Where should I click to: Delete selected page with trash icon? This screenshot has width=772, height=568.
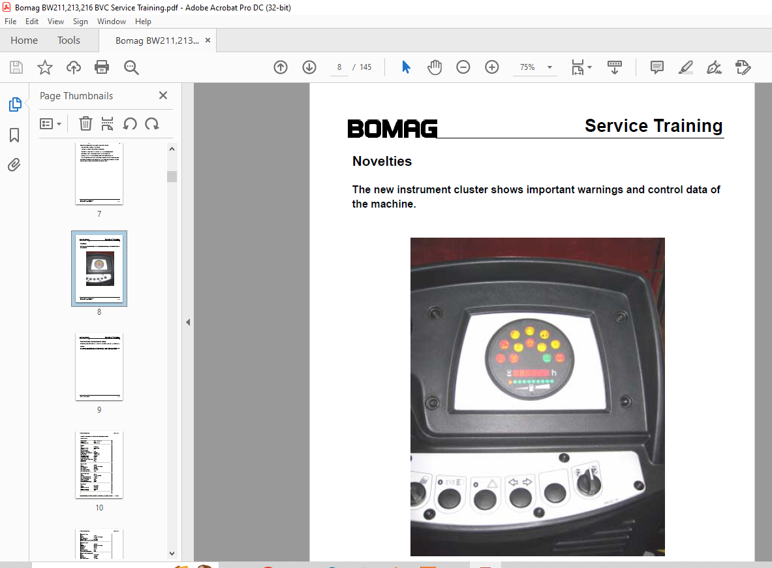(85, 123)
